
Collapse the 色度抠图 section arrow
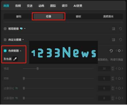21,51
